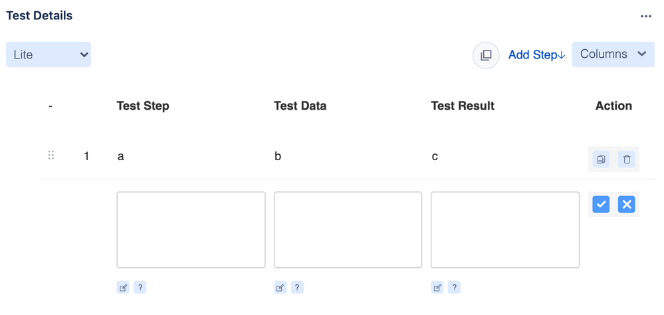The height and width of the screenshot is (315, 664).
Task: Click help icon under Test Data field
Action: (297, 288)
